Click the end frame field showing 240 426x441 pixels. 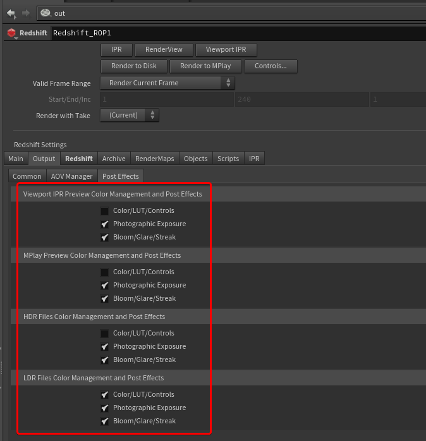(x=302, y=99)
